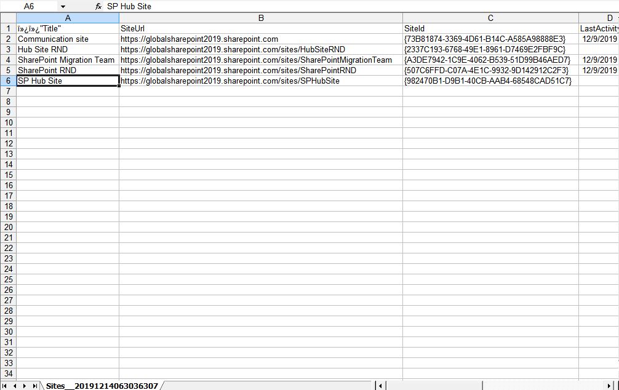Select the 12/9/2019 date in row 2
The image size is (619, 390).
[x=599, y=39]
